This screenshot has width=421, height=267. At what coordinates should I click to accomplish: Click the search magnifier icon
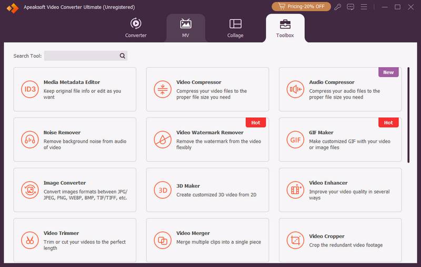pyautogui.click(x=123, y=56)
